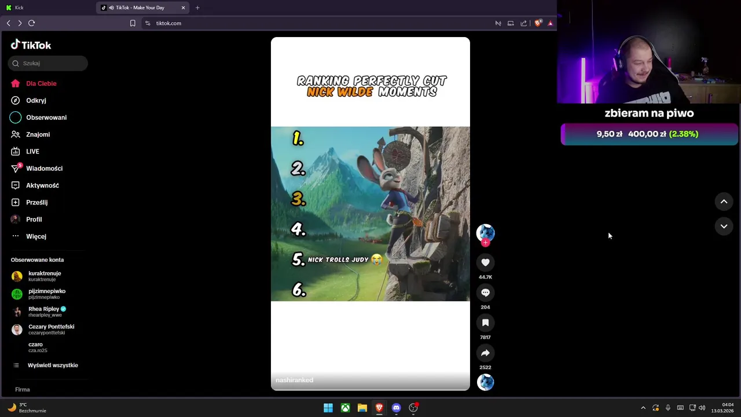Click the streamer webcam overlay
This screenshot has height=417, width=741.
tap(649, 52)
